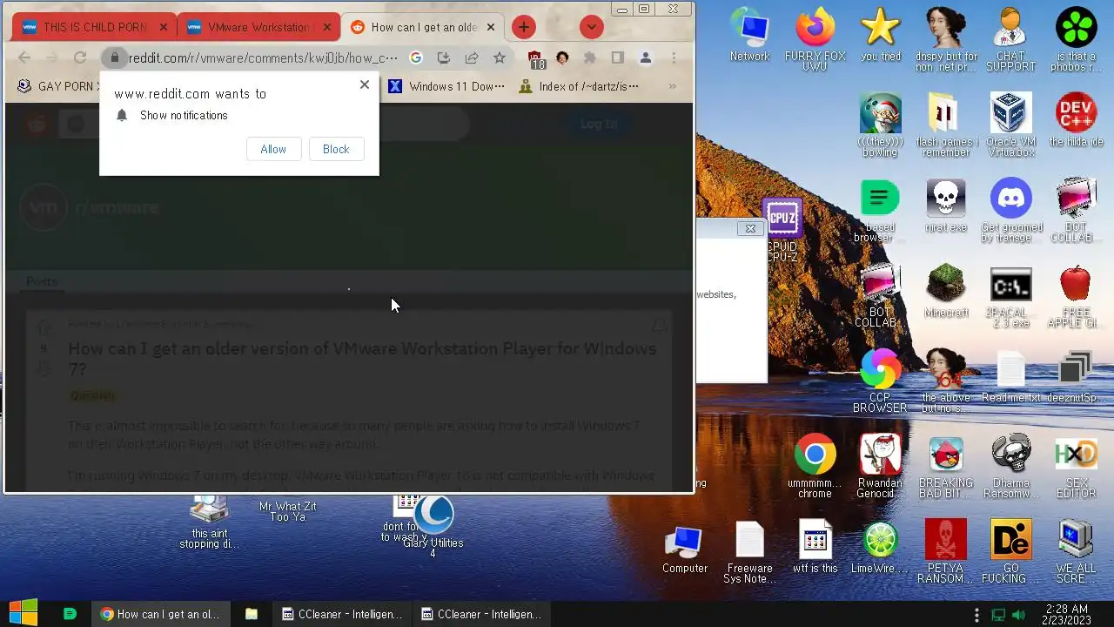This screenshot has width=1114, height=627.
Task: Switch to Chrome in the taskbar
Action: [160, 614]
